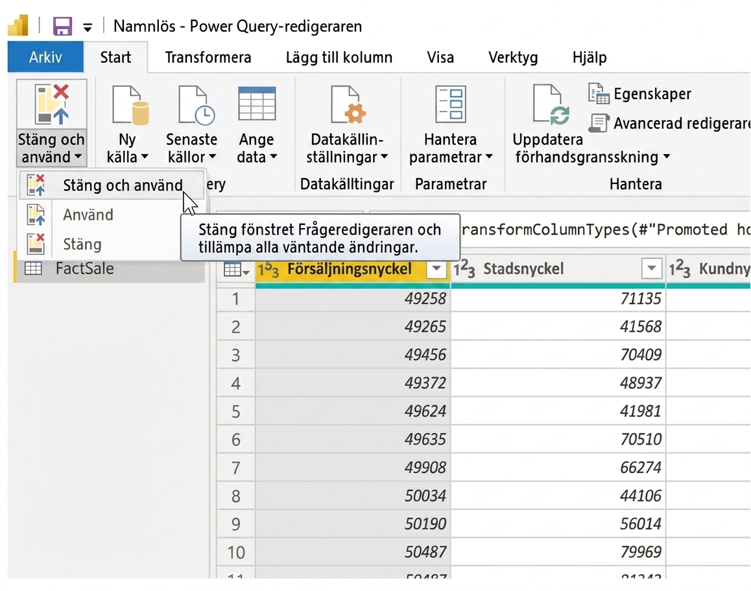Viewport: 751px width, 591px height.
Task: Click the FactSale table icon
Action: [33, 268]
